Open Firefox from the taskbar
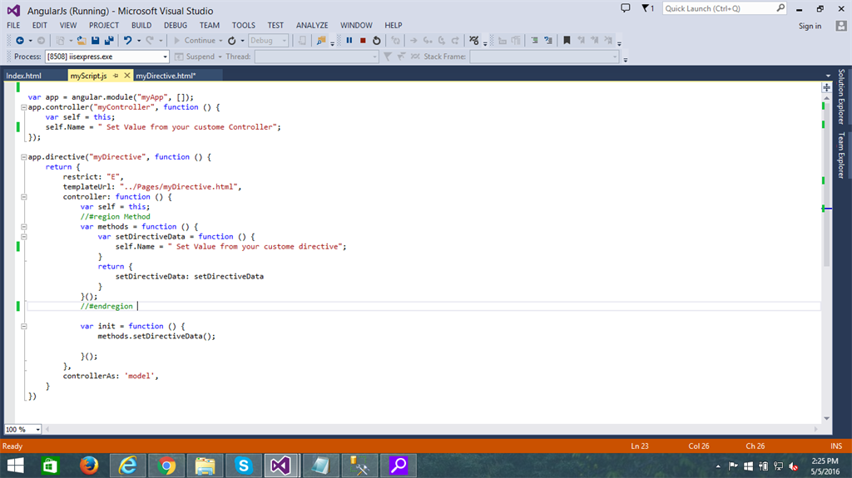 (x=88, y=466)
